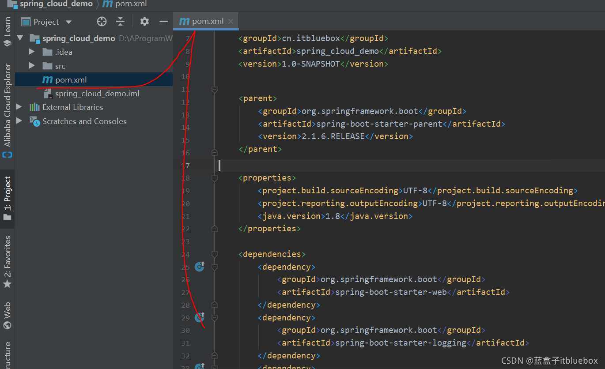
Task: Expand the .idea folder arrow
Action: (x=31, y=52)
